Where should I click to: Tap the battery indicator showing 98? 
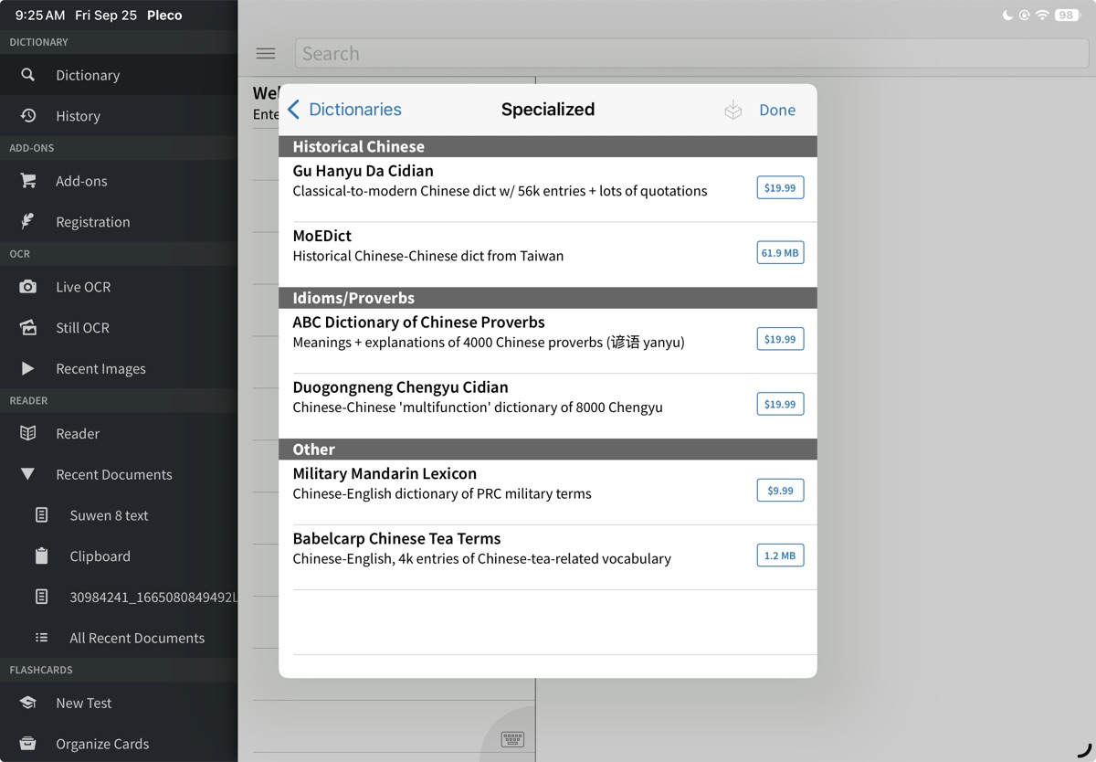(1067, 16)
